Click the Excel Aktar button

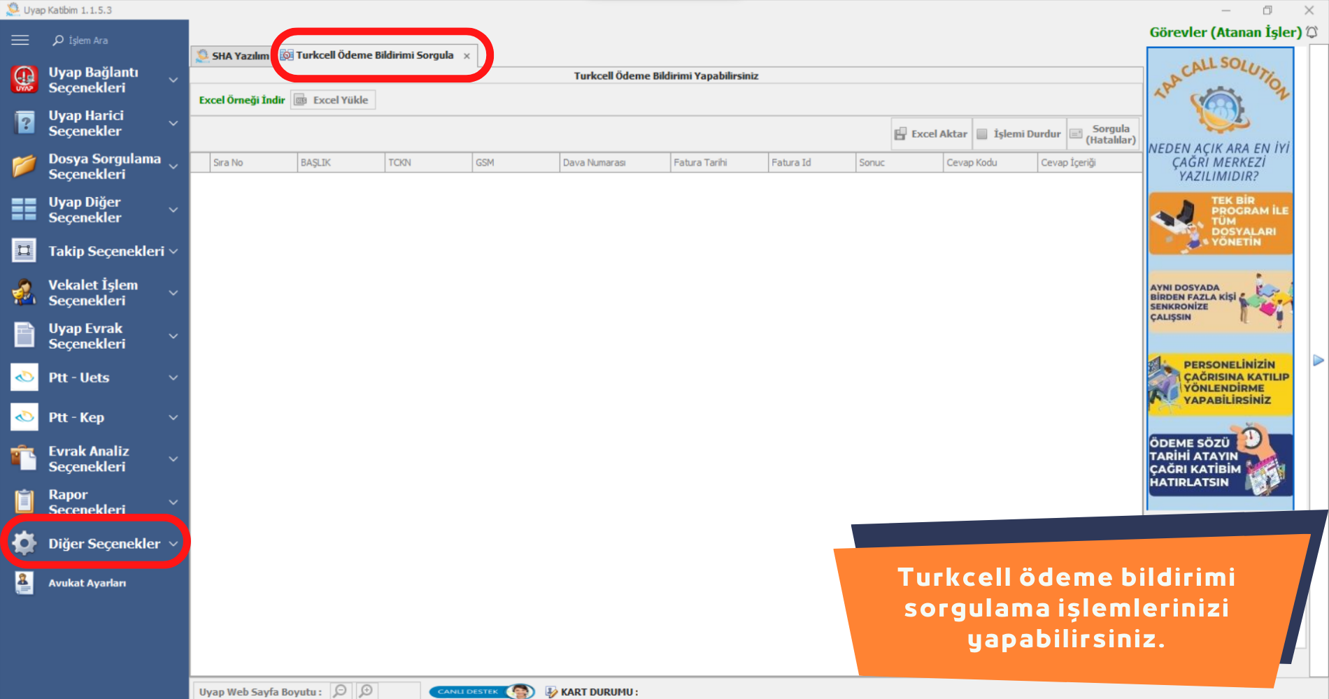pyautogui.click(x=932, y=134)
